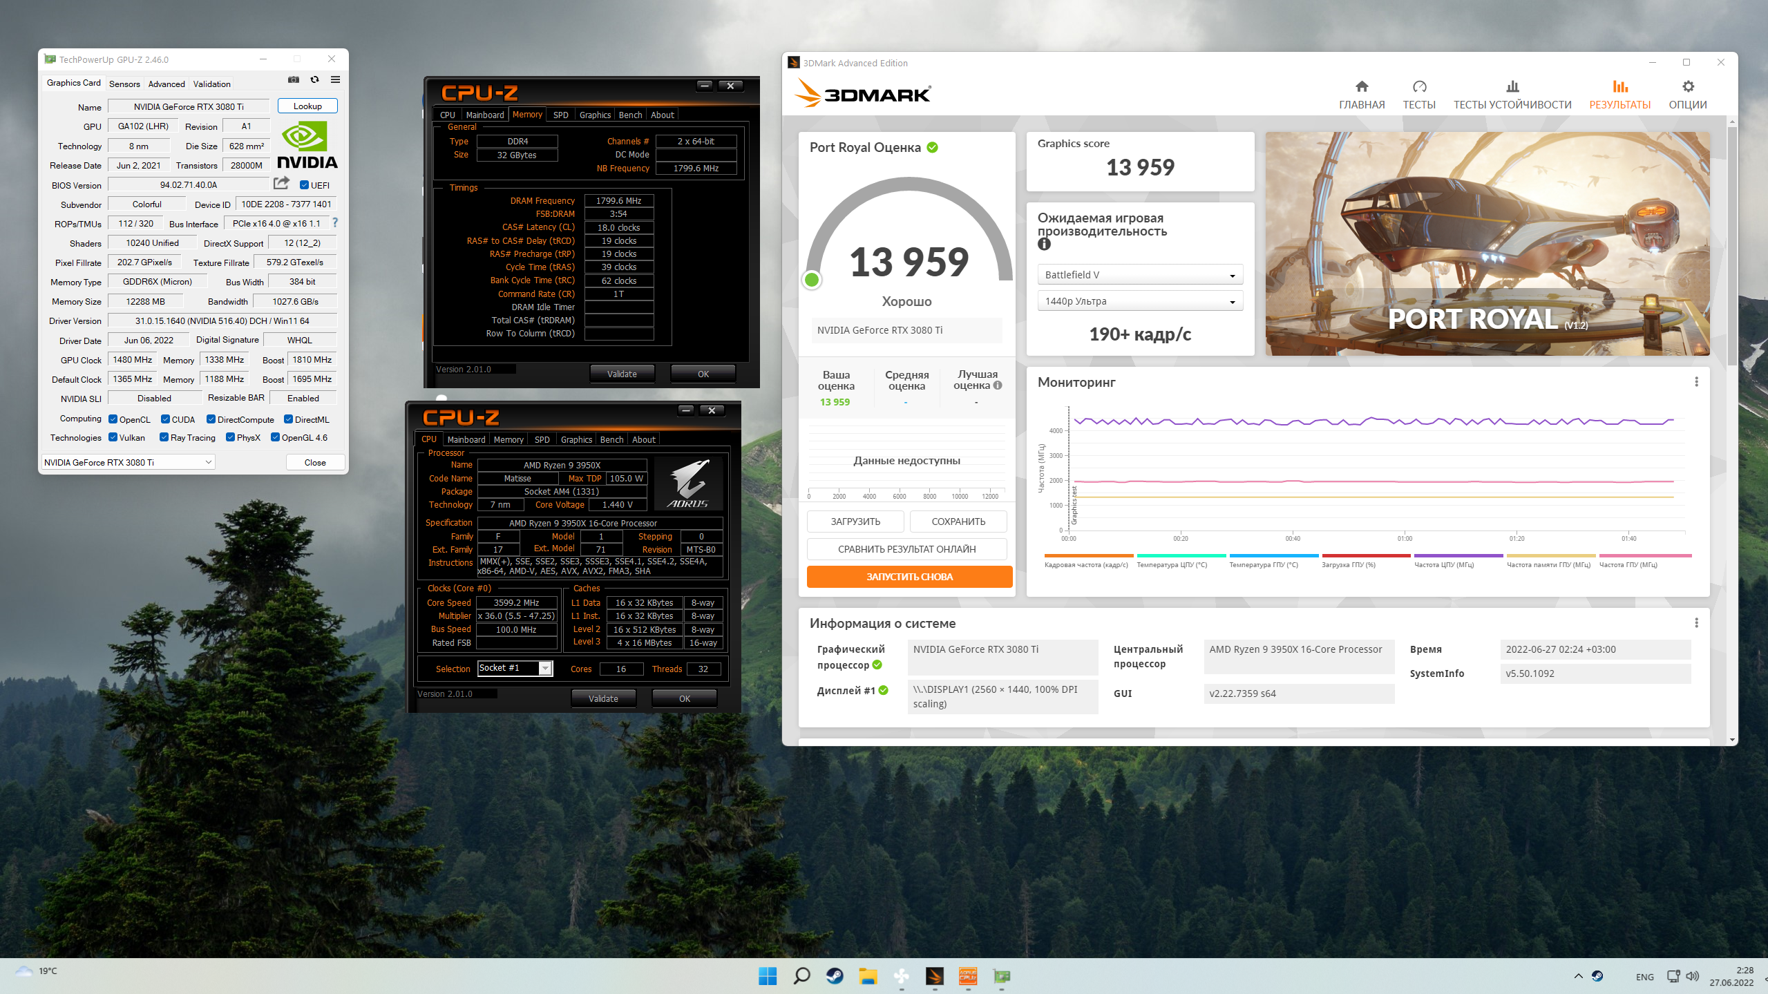Click the NVIDIA logo in GPU-Z
Screen dimensions: 1768x994
pyautogui.click(x=307, y=145)
